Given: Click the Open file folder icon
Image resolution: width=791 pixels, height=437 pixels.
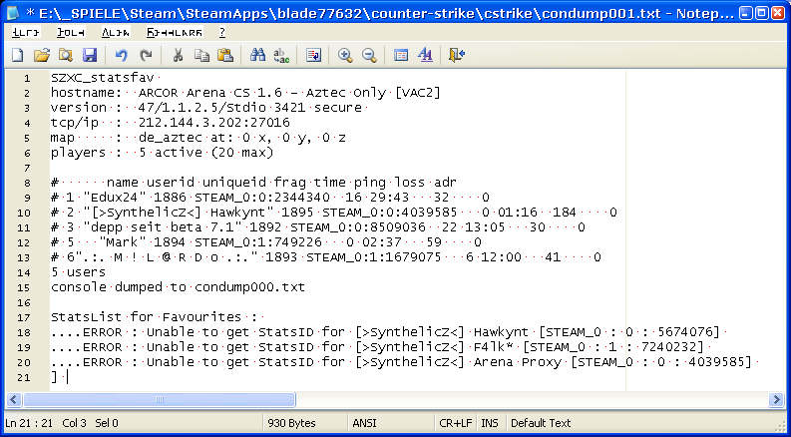Looking at the screenshot, I should pyautogui.click(x=41, y=55).
